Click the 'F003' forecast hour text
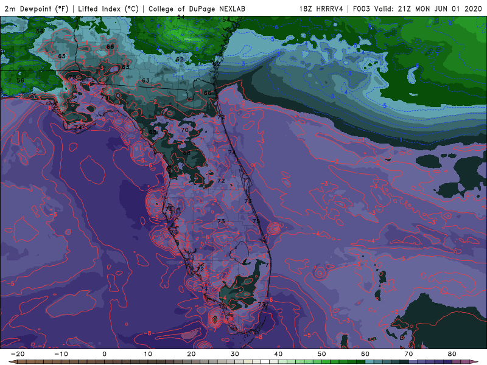This screenshot has width=487, height=365. click(362, 9)
